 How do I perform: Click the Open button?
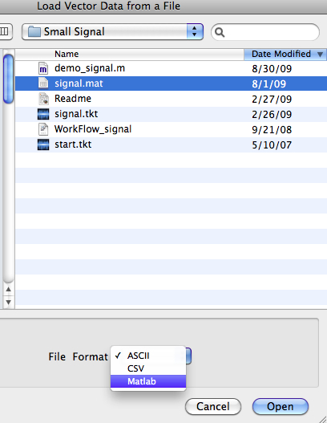click(x=281, y=406)
